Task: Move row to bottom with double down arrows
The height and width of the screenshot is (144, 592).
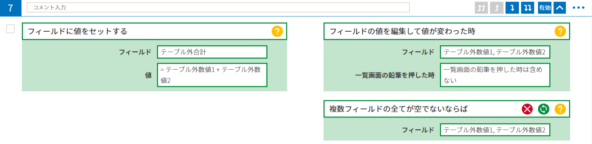Action: click(528, 8)
